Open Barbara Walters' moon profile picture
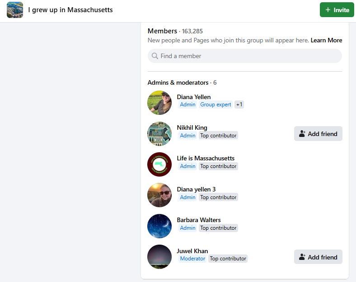The height and width of the screenshot is (282, 356). 159,226
